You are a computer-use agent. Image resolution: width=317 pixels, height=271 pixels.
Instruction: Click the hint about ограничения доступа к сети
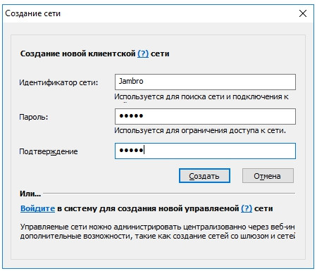coord(200,130)
